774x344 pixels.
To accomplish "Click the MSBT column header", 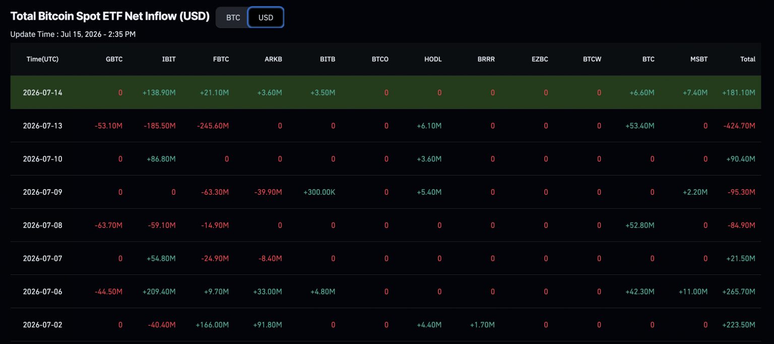I will (699, 59).
